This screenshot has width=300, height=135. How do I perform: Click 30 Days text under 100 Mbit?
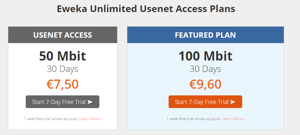pyautogui.click(x=205, y=69)
